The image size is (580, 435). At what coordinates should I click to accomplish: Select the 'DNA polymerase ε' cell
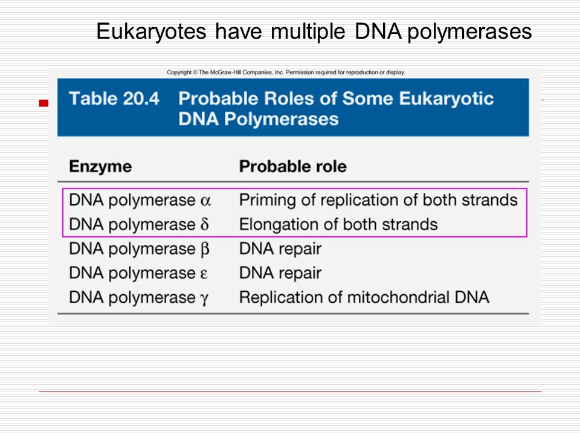point(138,273)
